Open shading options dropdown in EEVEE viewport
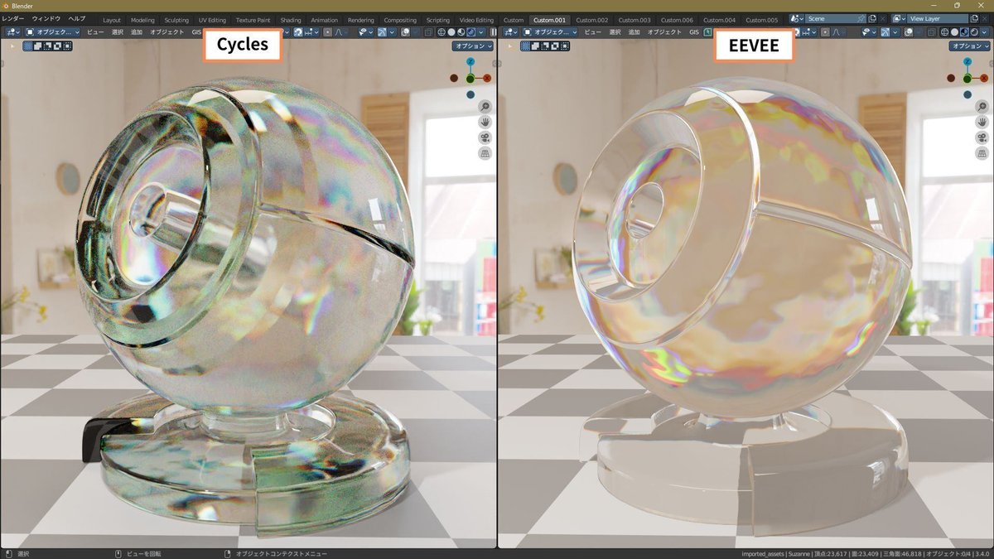Screen dimensions: 994x559 click(984, 32)
